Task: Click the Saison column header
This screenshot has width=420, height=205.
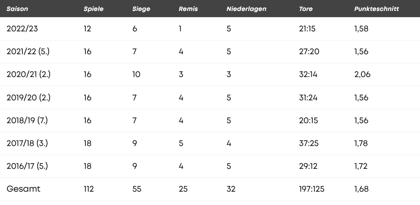Action: pos(17,9)
